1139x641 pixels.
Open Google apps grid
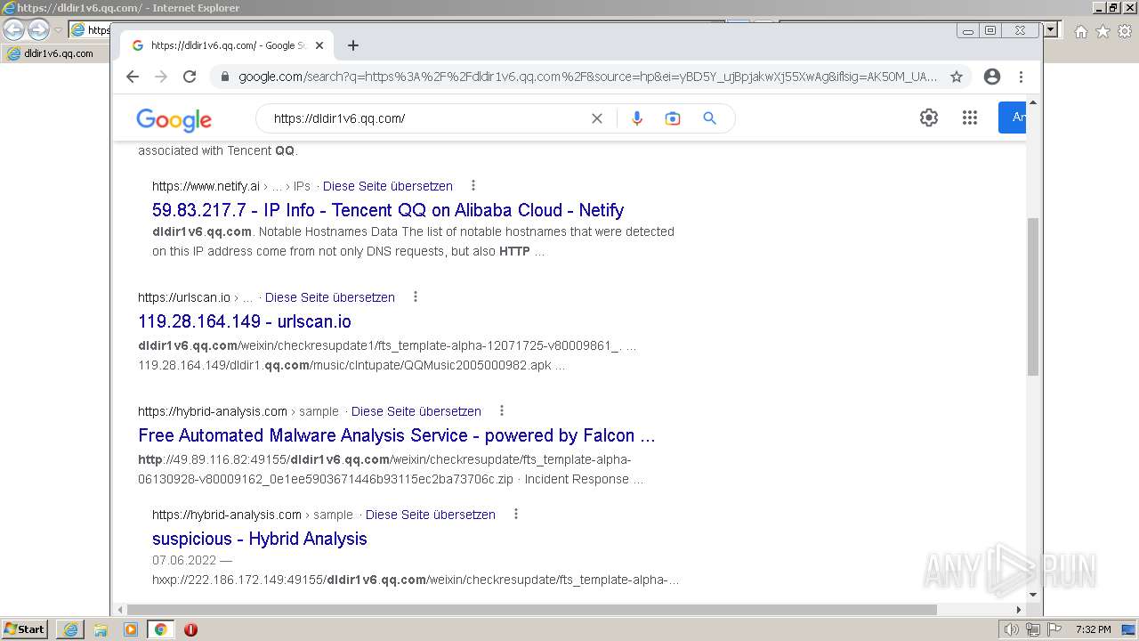(x=970, y=118)
